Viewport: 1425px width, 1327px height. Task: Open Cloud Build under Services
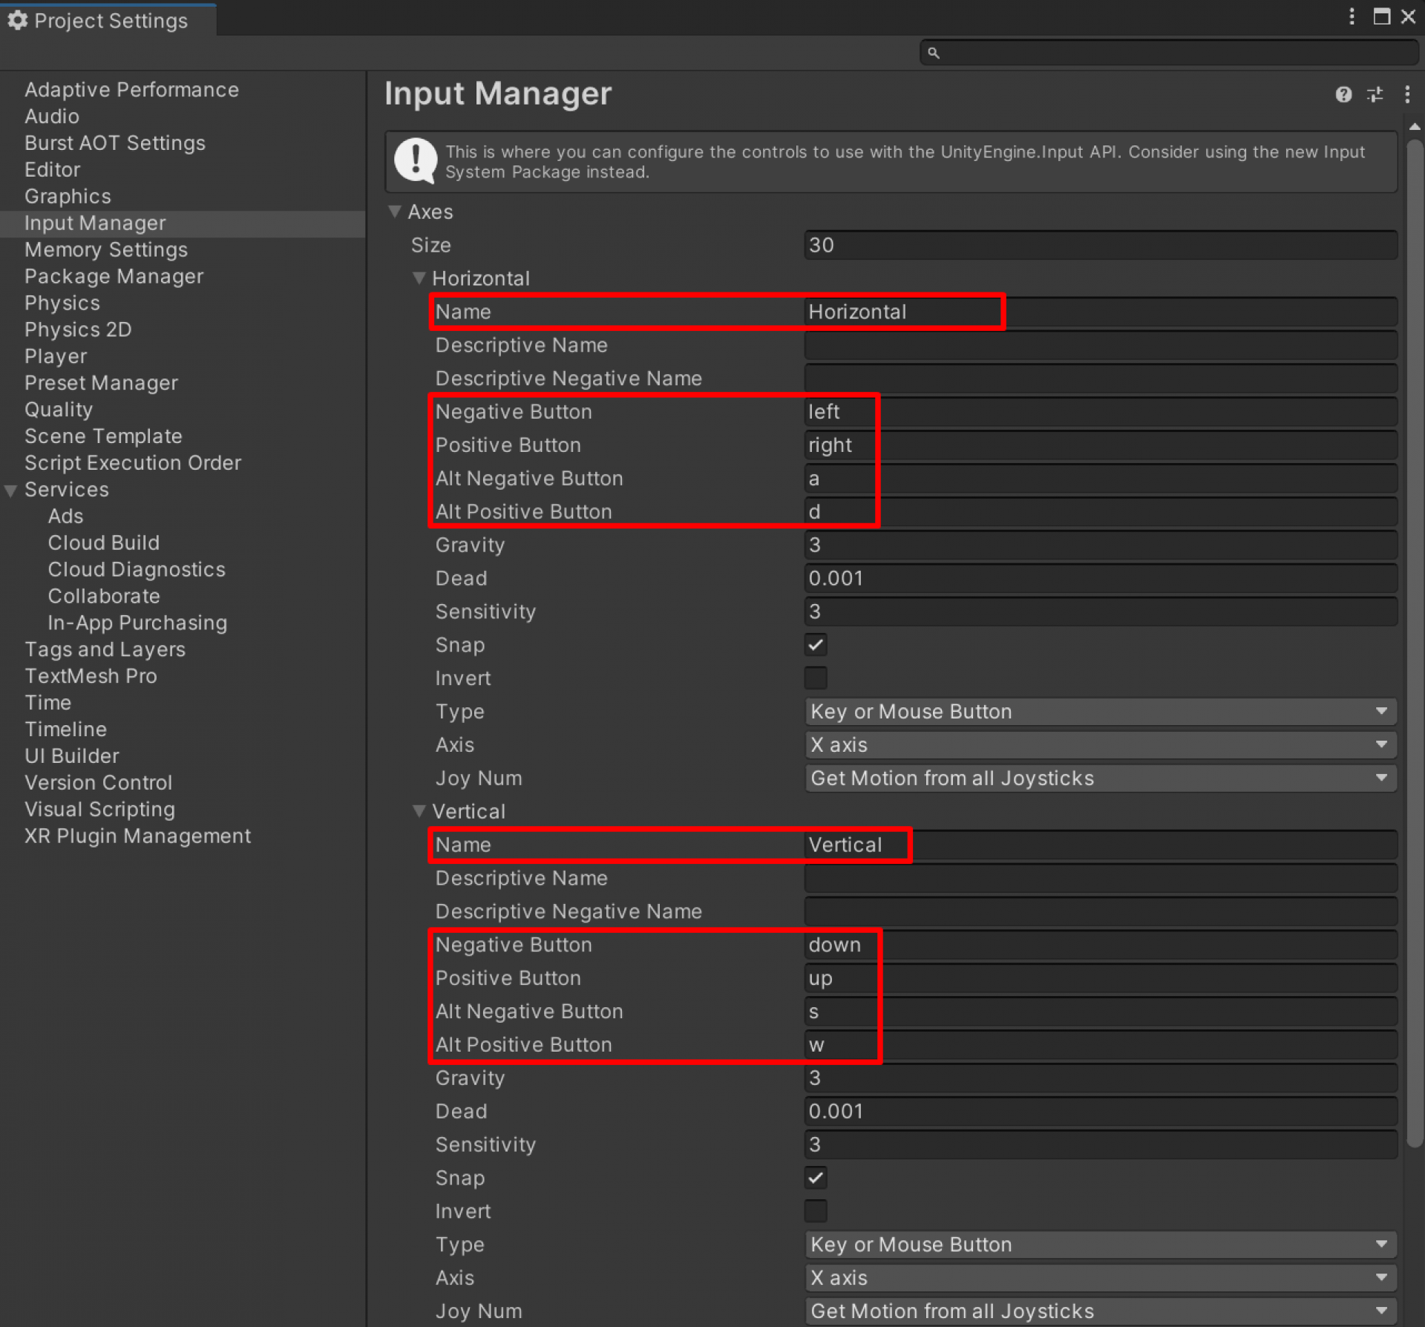pos(104,543)
